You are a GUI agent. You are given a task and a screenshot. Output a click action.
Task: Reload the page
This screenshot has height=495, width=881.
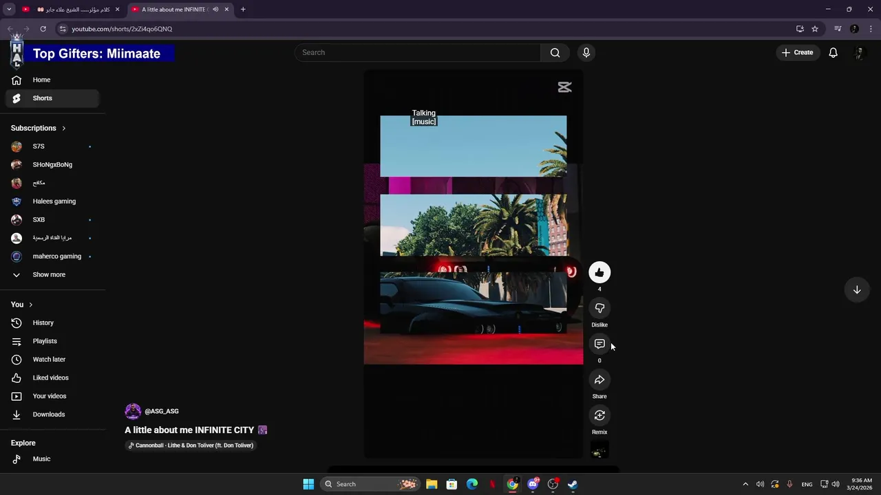click(x=43, y=29)
